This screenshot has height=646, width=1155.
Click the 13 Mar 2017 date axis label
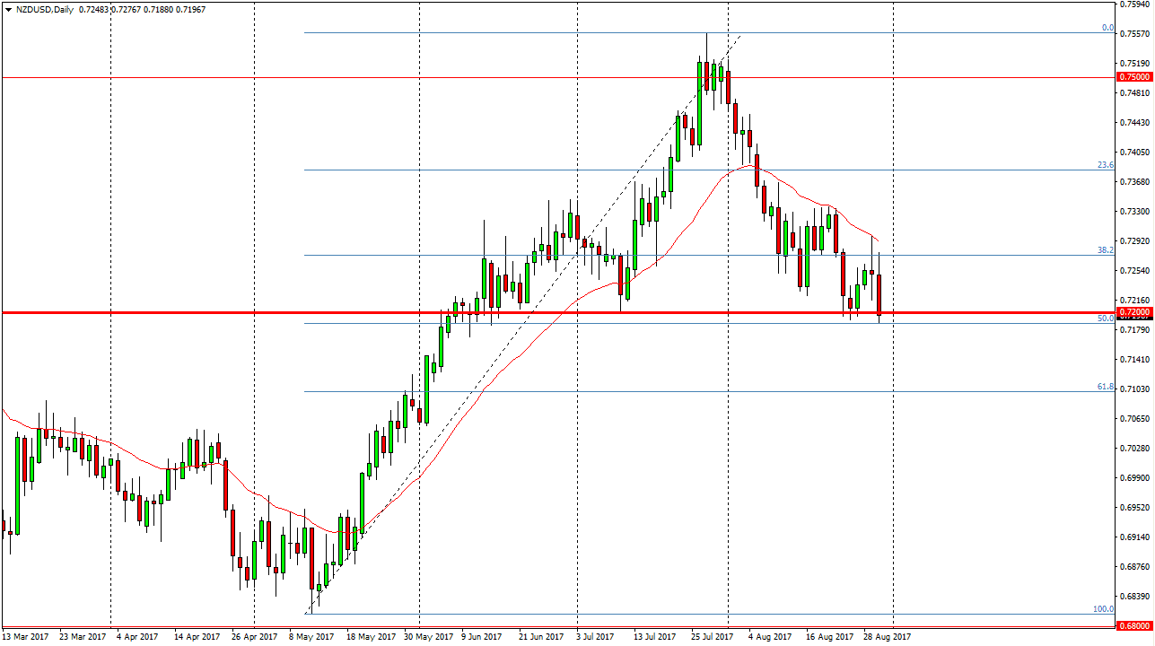(25, 635)
